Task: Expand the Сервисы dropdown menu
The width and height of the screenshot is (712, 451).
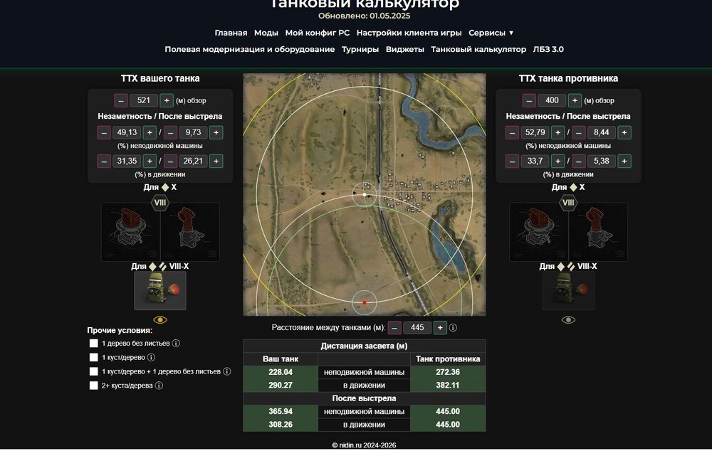Action: (491, 33)
